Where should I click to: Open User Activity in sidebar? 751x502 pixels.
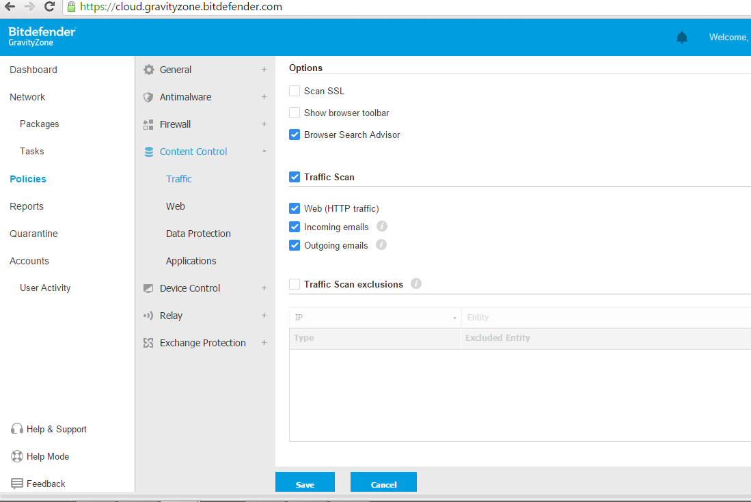[x=45, y=288]
